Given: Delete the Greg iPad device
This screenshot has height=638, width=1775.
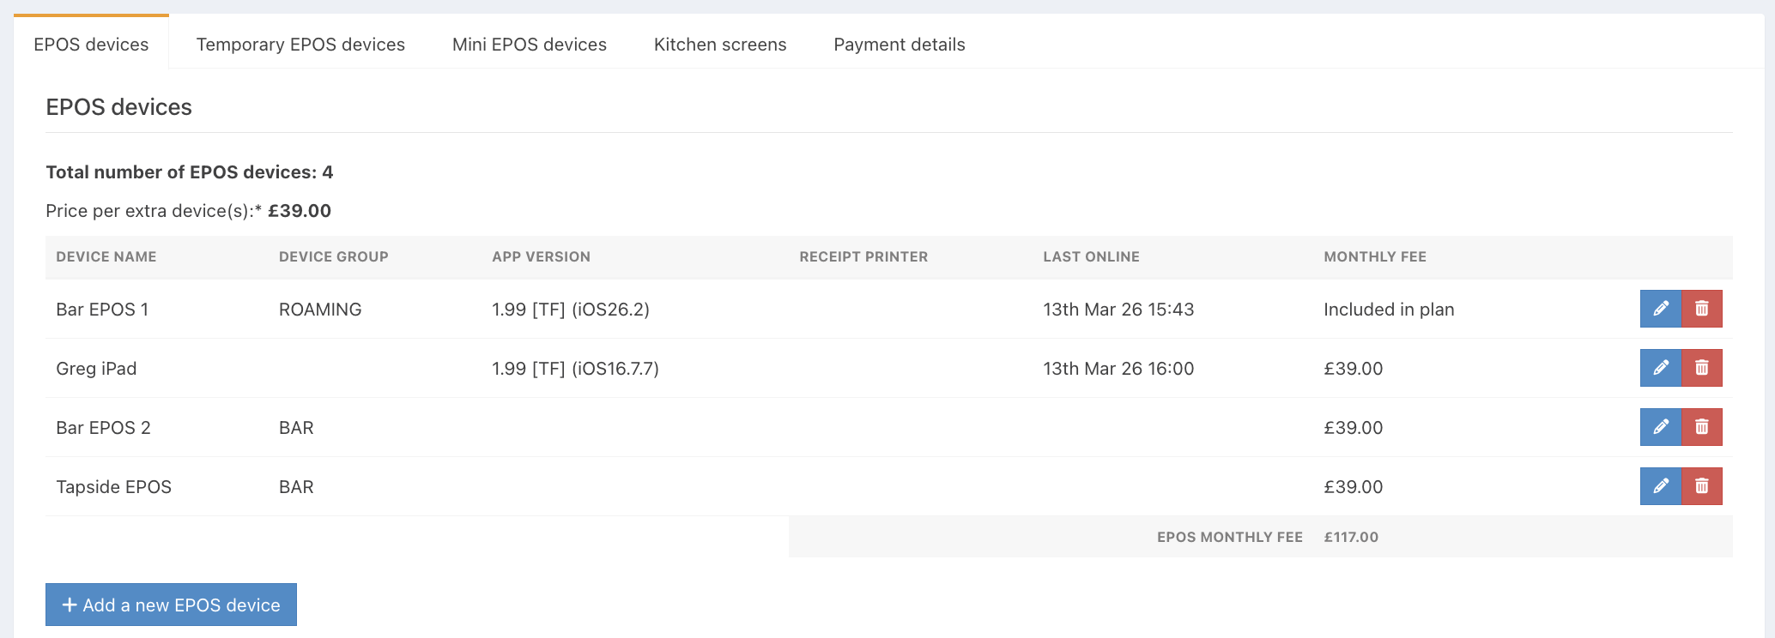Looking at the screenshot, I should coord(1701,368).
